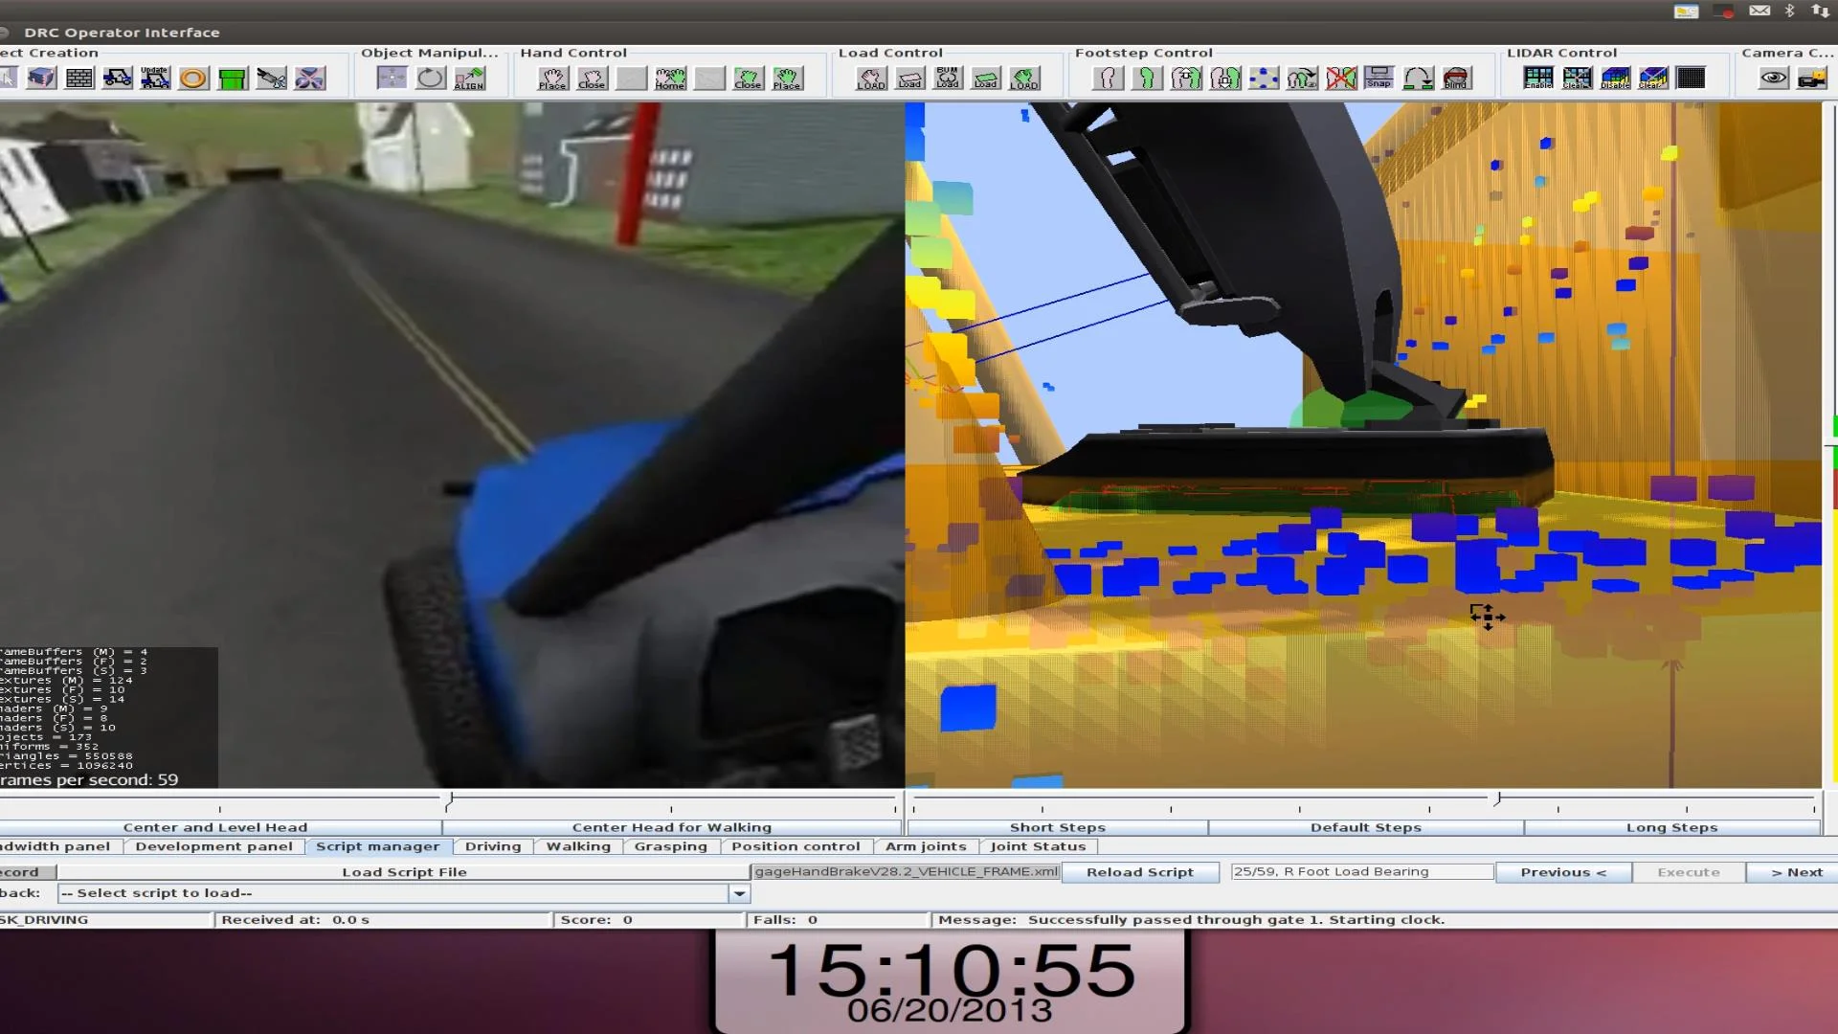This screenshot has width=1838, height=1034.
Task: Click the grey Place hand icon
Action: click(552, 79)
